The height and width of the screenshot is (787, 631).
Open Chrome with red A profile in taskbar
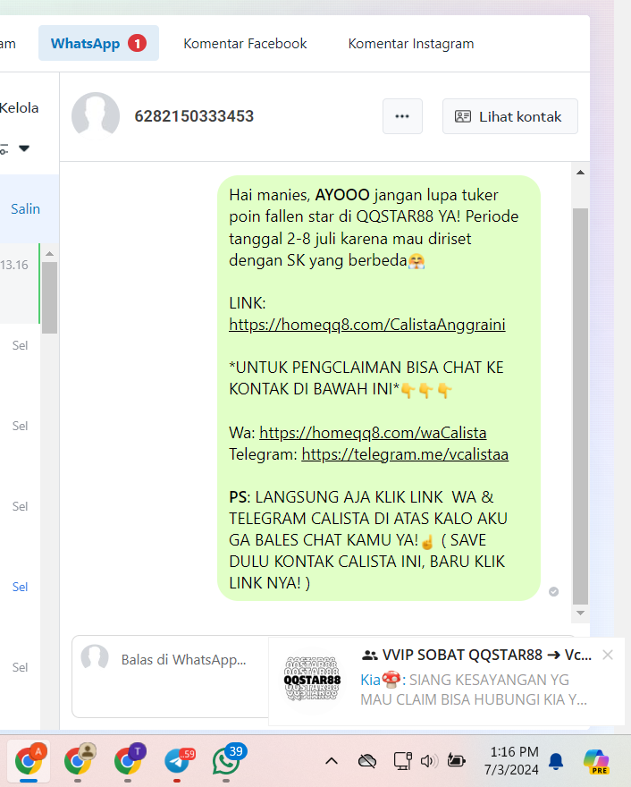click(x=29, y=761)
